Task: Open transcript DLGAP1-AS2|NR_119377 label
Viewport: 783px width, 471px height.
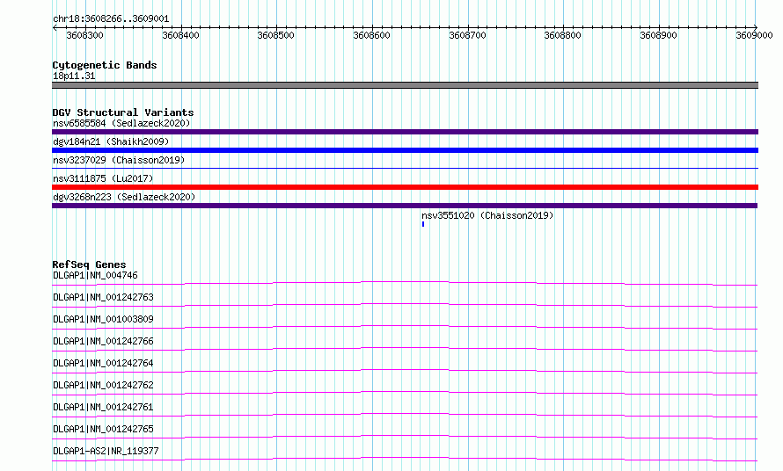Action: coord(106,451)
